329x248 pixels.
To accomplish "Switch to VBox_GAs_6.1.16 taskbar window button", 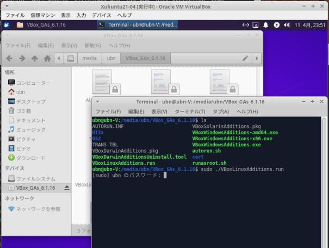I will pyautogui.click(x=41, y=25).
